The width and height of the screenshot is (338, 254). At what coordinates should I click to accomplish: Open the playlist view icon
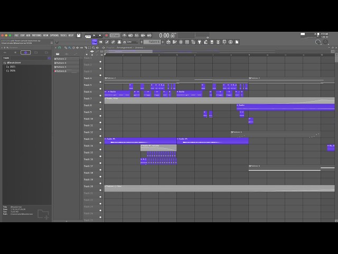click(x=168, y=42)
